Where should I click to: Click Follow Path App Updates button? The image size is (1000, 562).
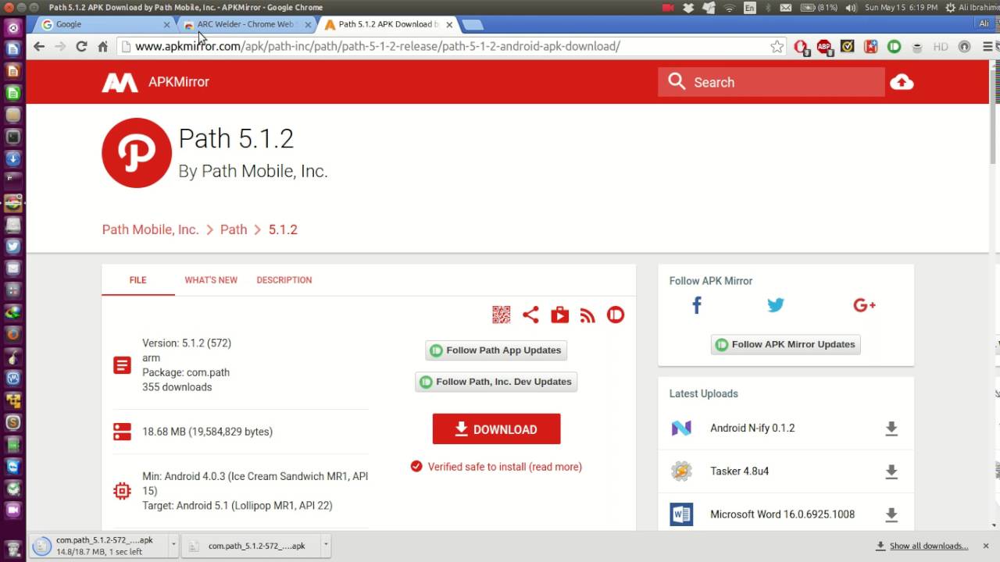496,350
